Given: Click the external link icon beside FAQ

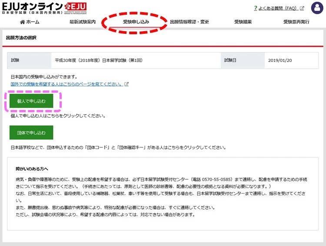Looking at the screenshot, I should pyautogui.click(x=302, y=8).
